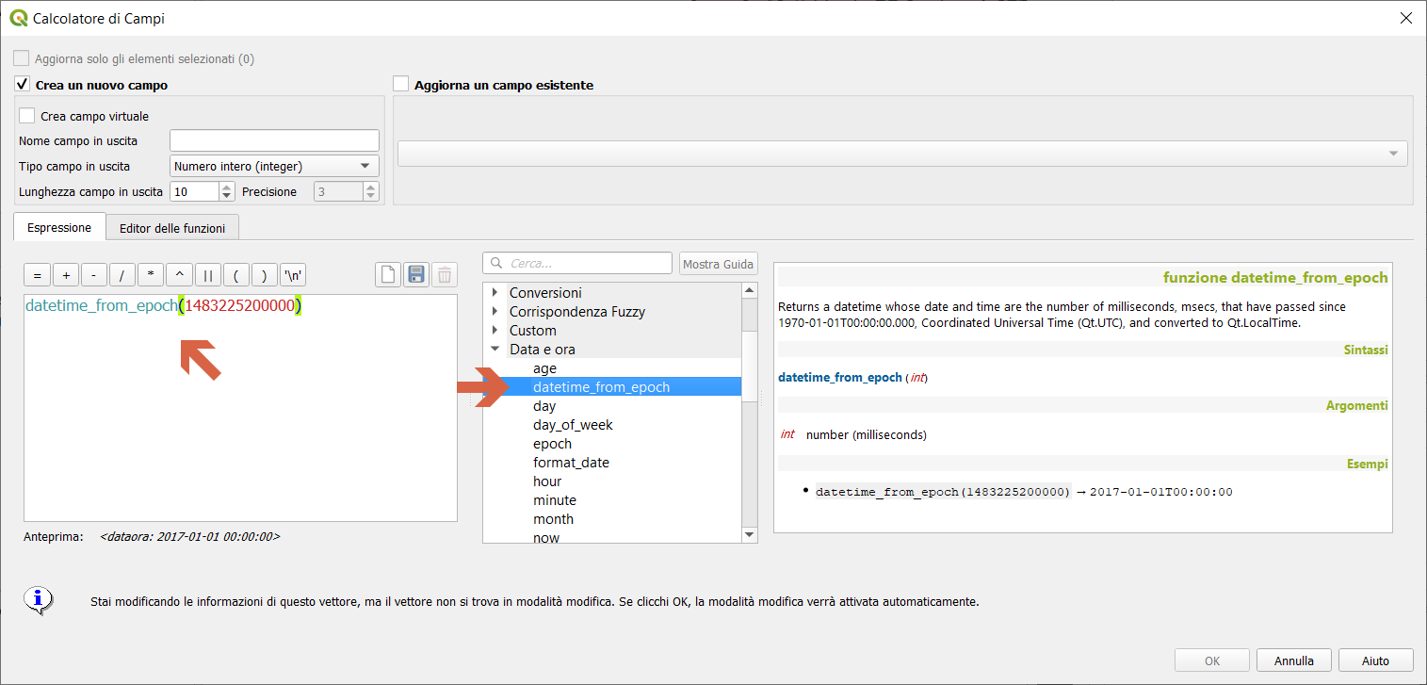Select the 'day' function
The width and height of the screenshot is (1427, 685).
pyautogui.click(x=544, y=406)
